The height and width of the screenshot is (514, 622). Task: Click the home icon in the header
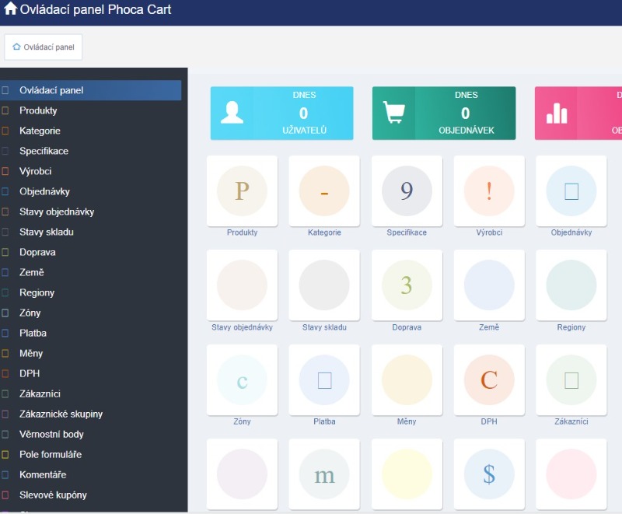pos(10,9)
